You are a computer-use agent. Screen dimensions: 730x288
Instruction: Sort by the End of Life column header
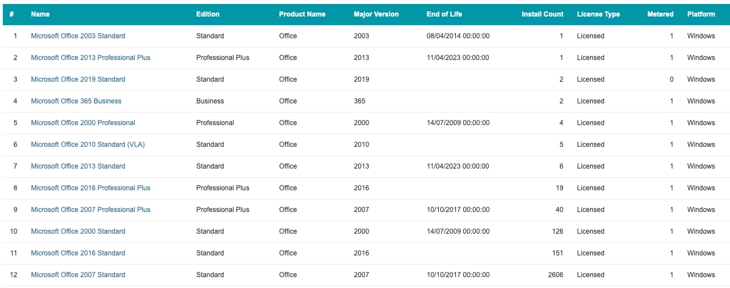pos(444,14)
